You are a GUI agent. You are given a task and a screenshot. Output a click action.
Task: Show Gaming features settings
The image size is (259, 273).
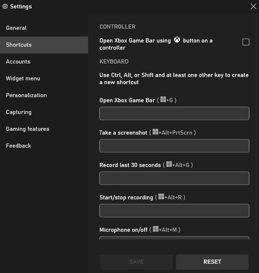(x=44, y=129)
